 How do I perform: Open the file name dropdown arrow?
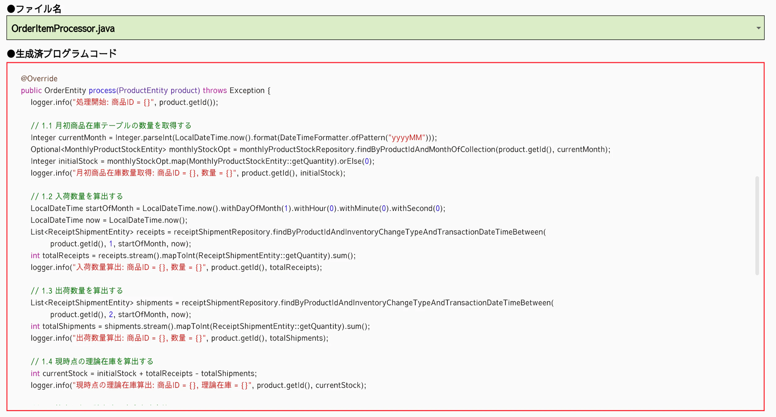[x=758, y=28]
